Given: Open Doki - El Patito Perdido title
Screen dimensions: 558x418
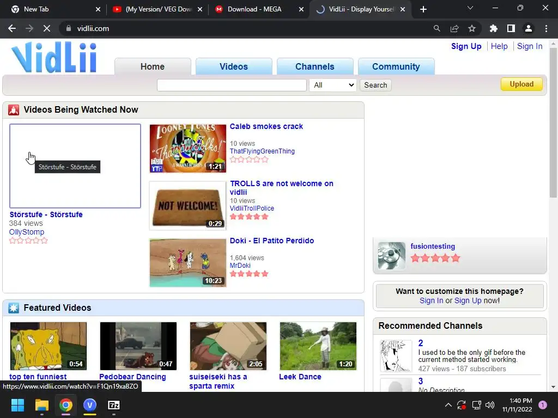Looking at the screenshot, I should point(272,241).
